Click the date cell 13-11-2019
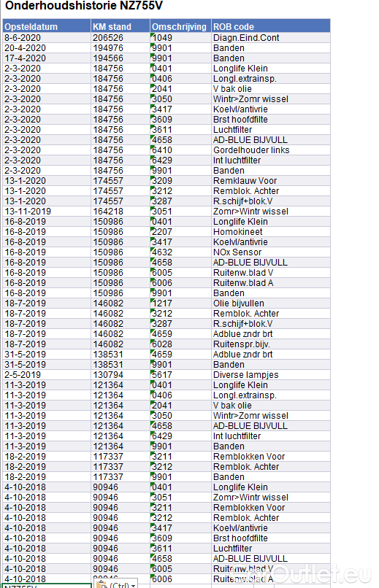This screenshot has height=588, width=379. tap(47, 212)
